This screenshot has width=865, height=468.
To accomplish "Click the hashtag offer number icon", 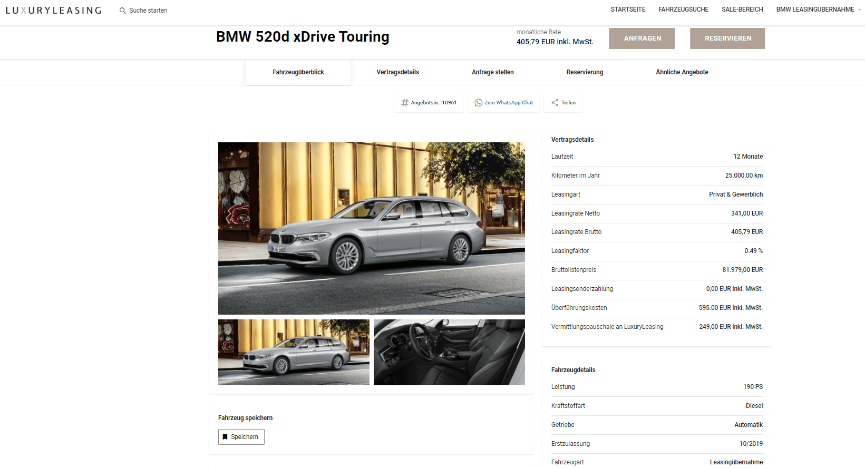I will coord(405,103).
